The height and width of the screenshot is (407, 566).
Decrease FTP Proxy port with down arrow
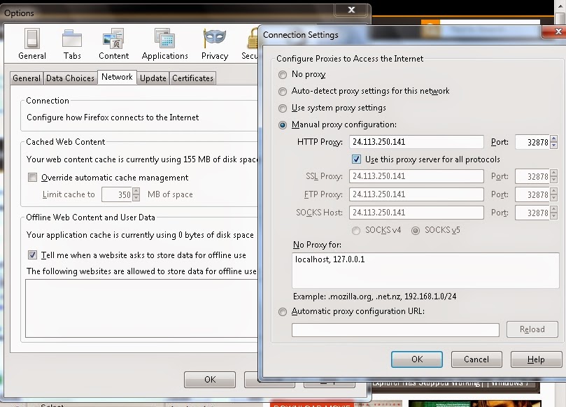click(554, 198)
